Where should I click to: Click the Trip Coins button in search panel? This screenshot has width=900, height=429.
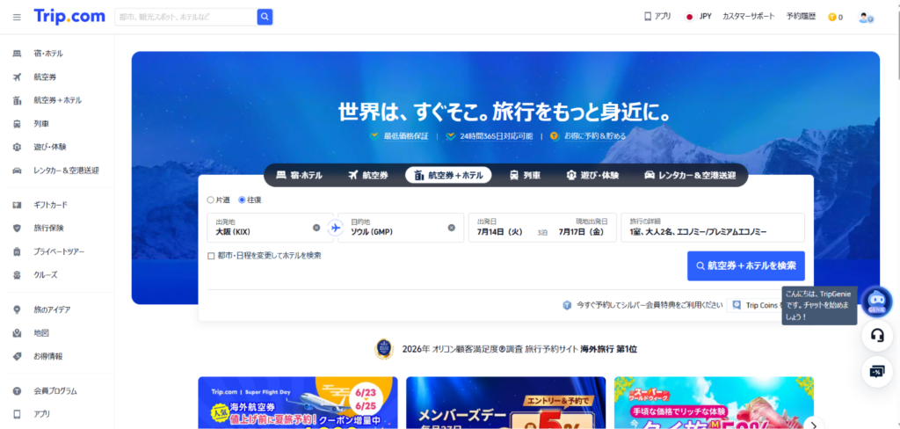[755, 306]
